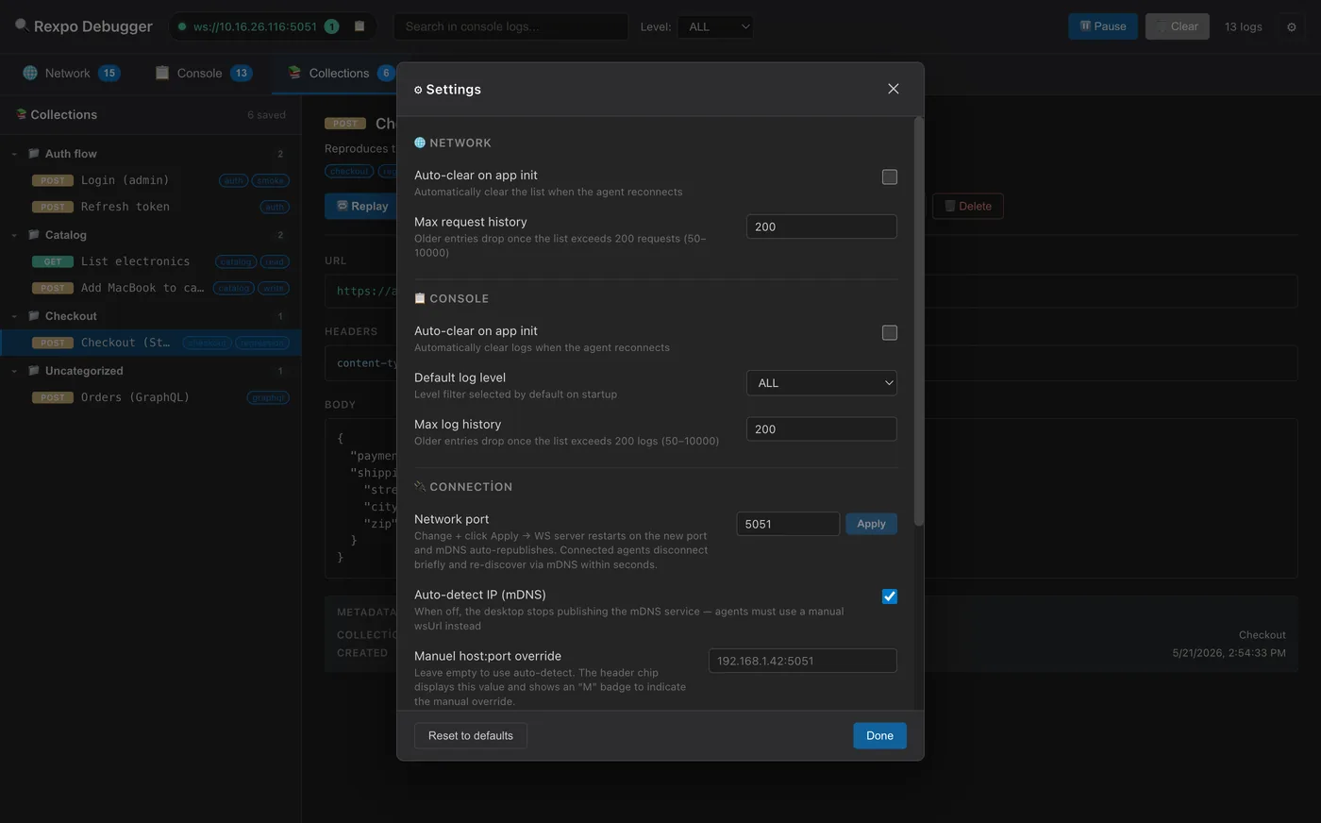The image size is (1321, 823).
Task: Focus the Network port field
Action: pos(788,524)
